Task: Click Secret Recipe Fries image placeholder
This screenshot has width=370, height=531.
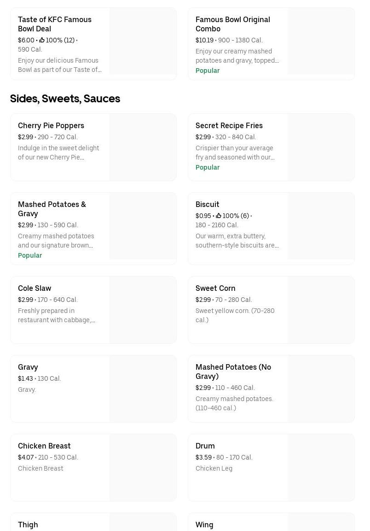Action: pos(321,147)
